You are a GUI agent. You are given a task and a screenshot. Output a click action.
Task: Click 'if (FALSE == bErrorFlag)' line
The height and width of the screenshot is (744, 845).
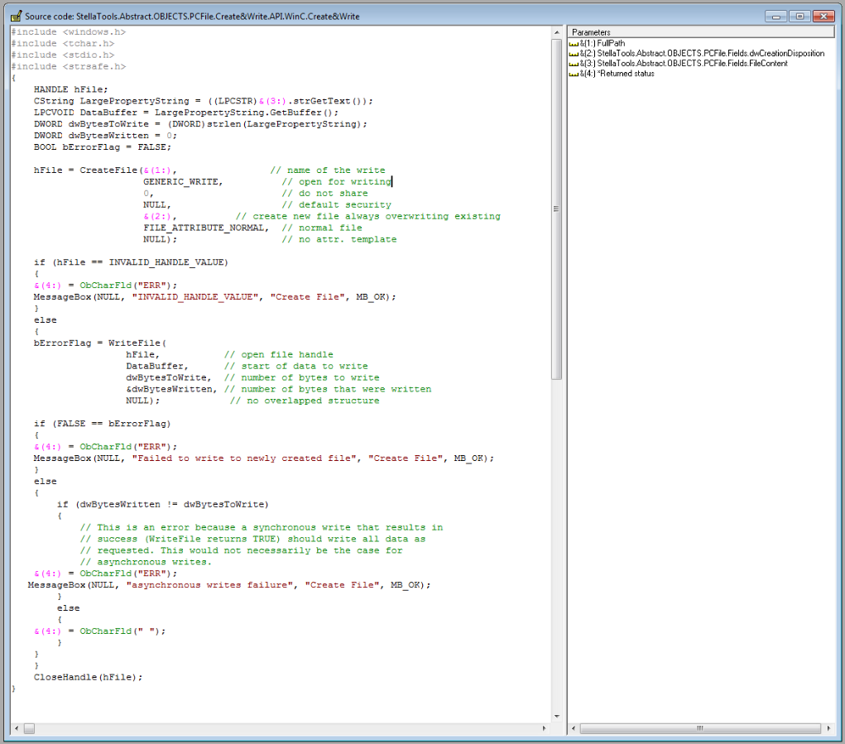coord(103,424)
